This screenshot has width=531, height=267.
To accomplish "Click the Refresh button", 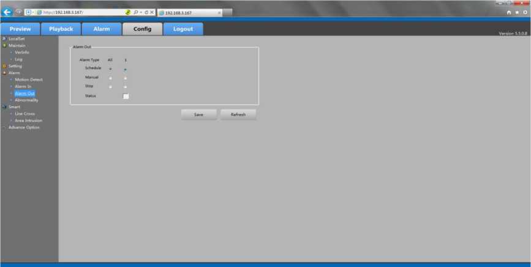I will click(238, 114).
